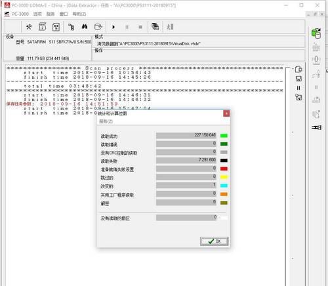Click the exit running-figure toolbar icon
This screenshot has height=286, width=328.
pyautogui.click(x=170, y=27)
